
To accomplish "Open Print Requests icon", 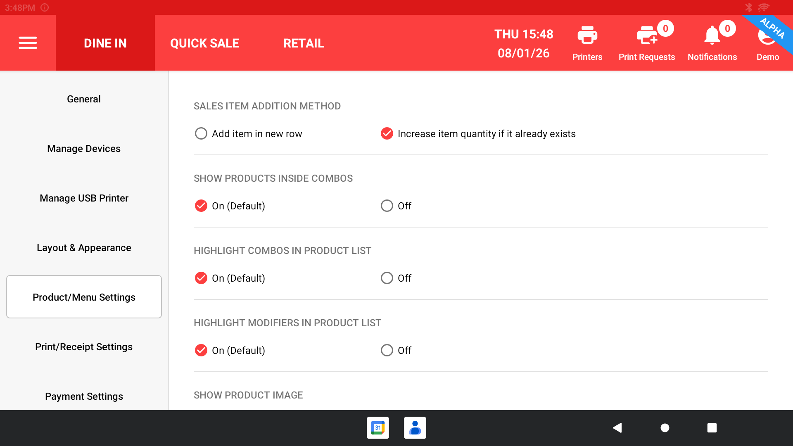I will tap(646, 43).
